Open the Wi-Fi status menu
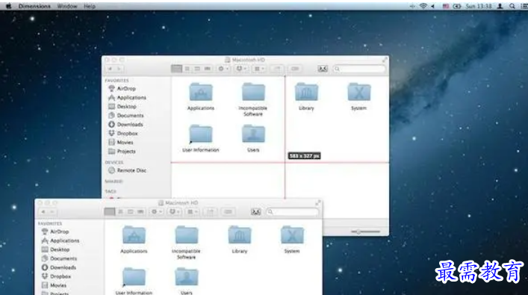The width and height of the screenshot is (528, 295). tap(423, 6)
